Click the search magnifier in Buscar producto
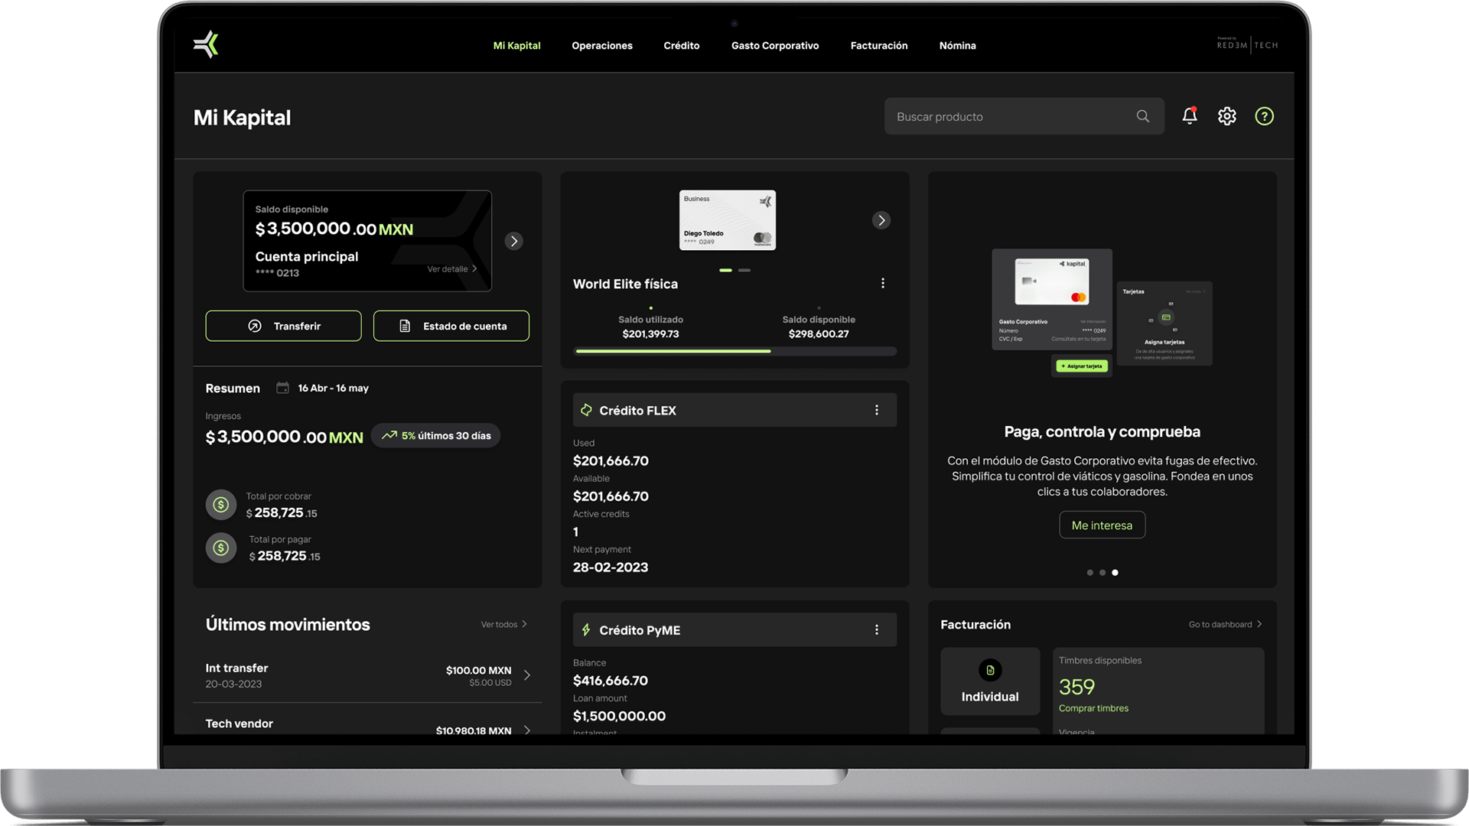Viewport: 1469px width, 826px height. pos(1142,115)
